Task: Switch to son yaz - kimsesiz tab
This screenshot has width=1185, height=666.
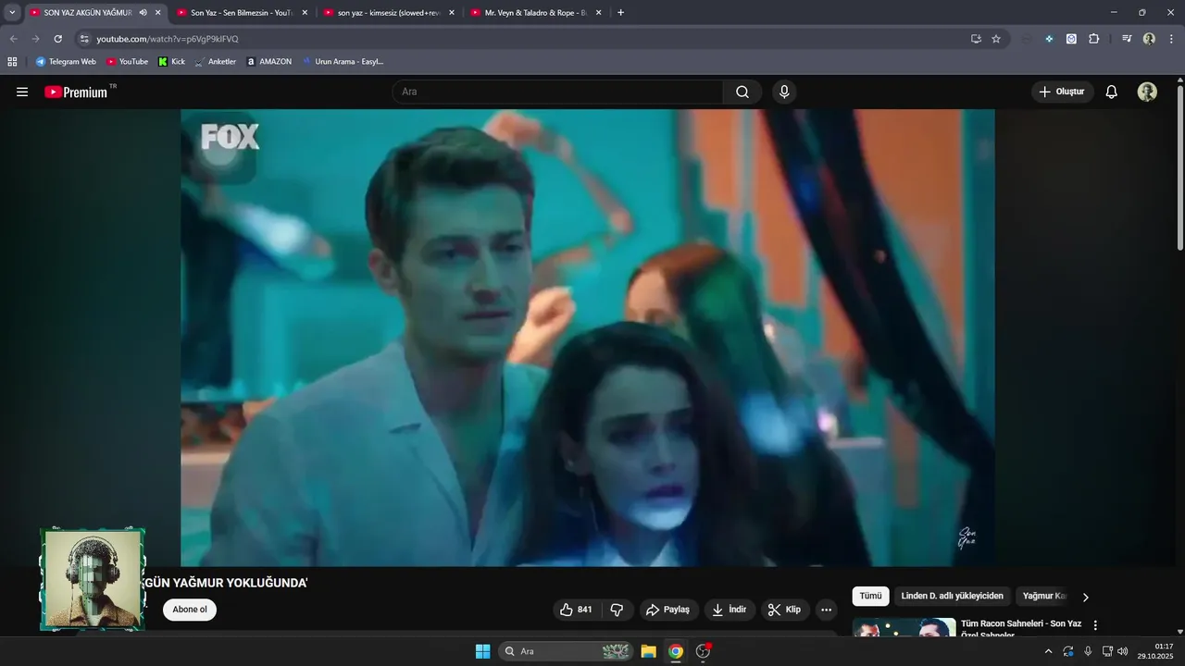Action: pos(388,13)
